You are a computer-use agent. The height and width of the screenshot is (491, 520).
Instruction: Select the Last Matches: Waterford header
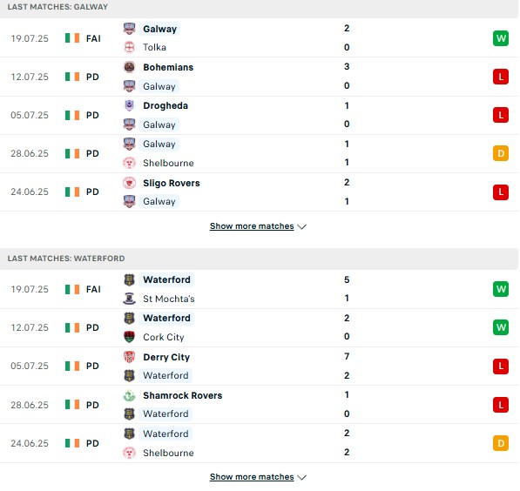click(x=66, y=259)
